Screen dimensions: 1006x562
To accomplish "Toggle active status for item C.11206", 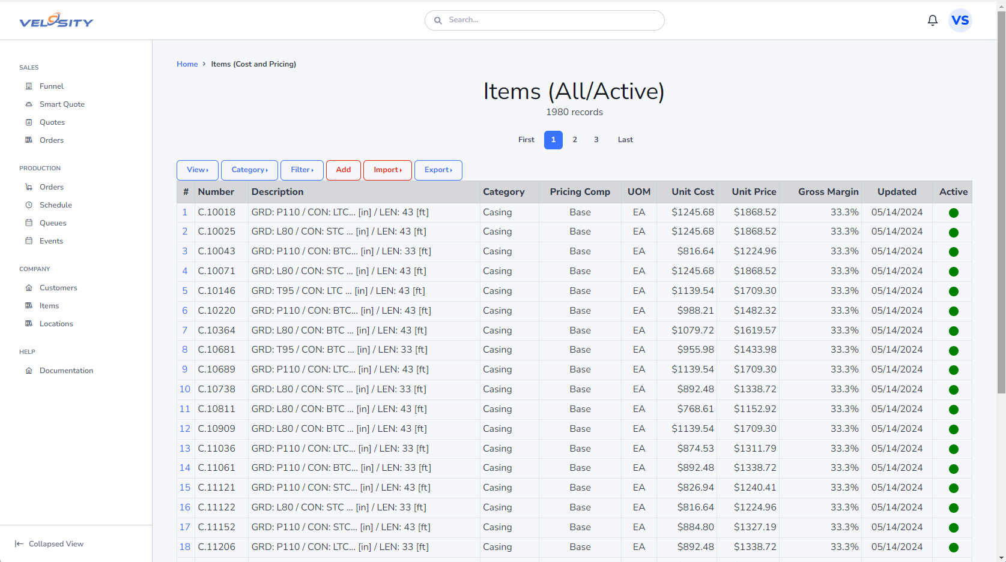I will point(953,548).
